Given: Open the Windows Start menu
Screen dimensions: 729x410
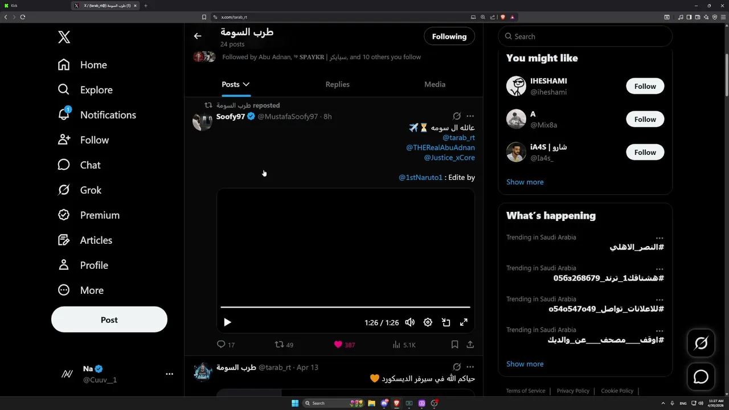Looking at the screenshot, I should click(x=295, y=403).
